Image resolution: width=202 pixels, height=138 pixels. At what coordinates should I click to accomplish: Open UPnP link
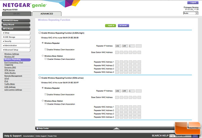[x=7, y=79]
